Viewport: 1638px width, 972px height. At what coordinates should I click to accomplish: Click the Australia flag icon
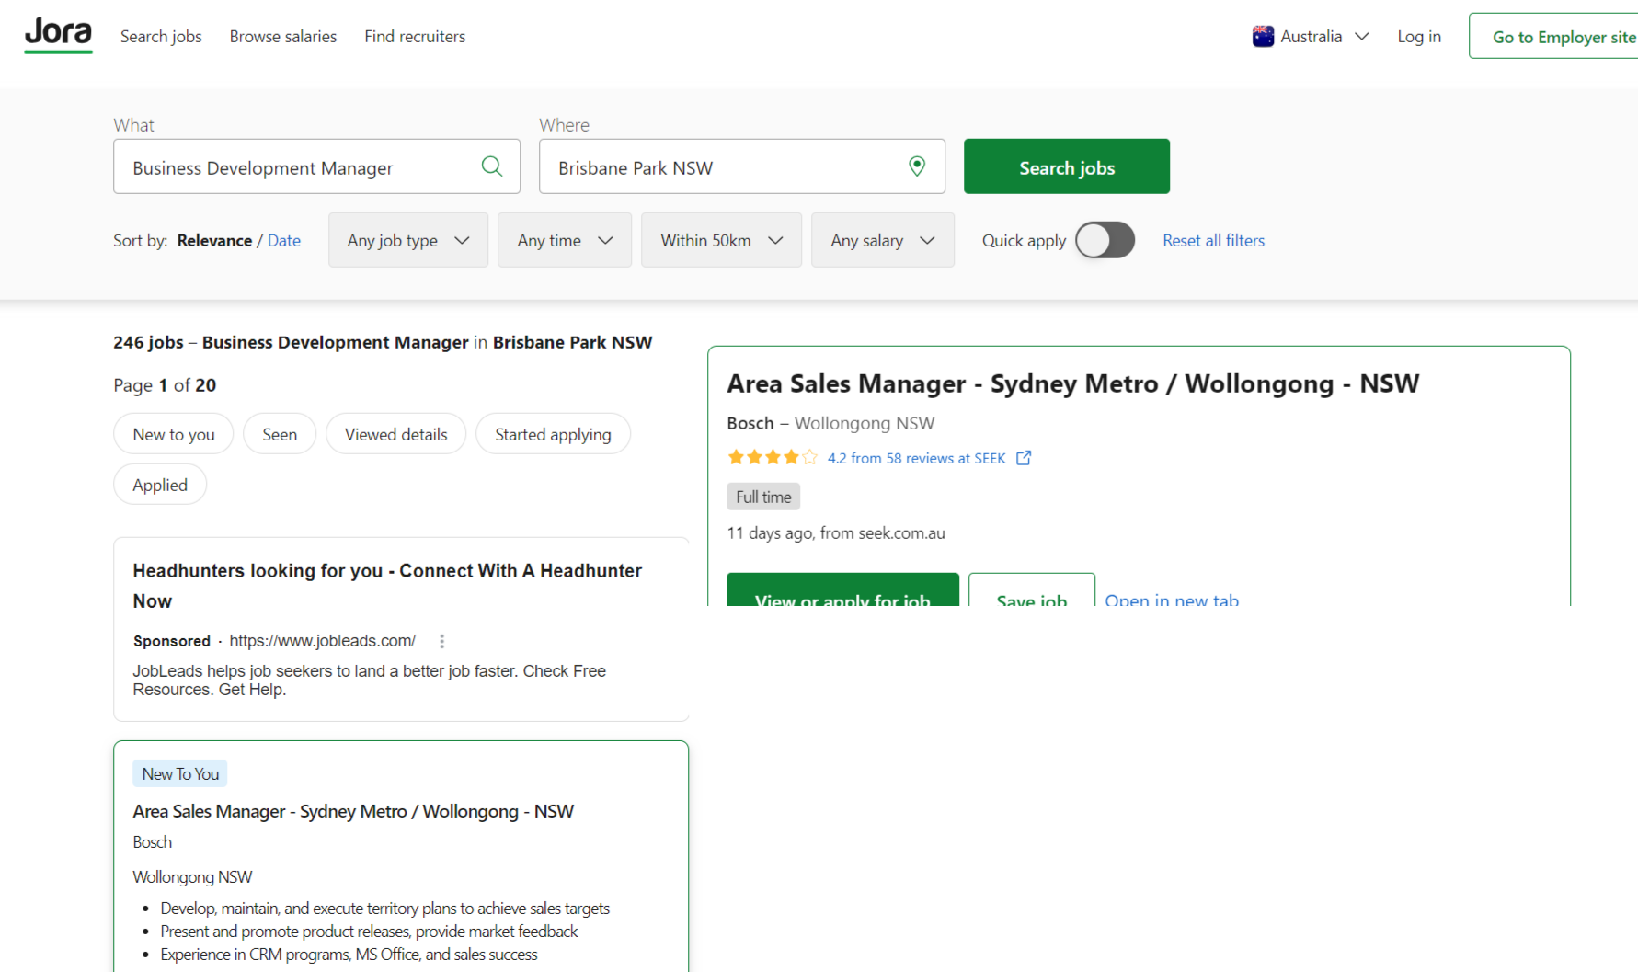pyautogui.click(x=1263, y=37)
